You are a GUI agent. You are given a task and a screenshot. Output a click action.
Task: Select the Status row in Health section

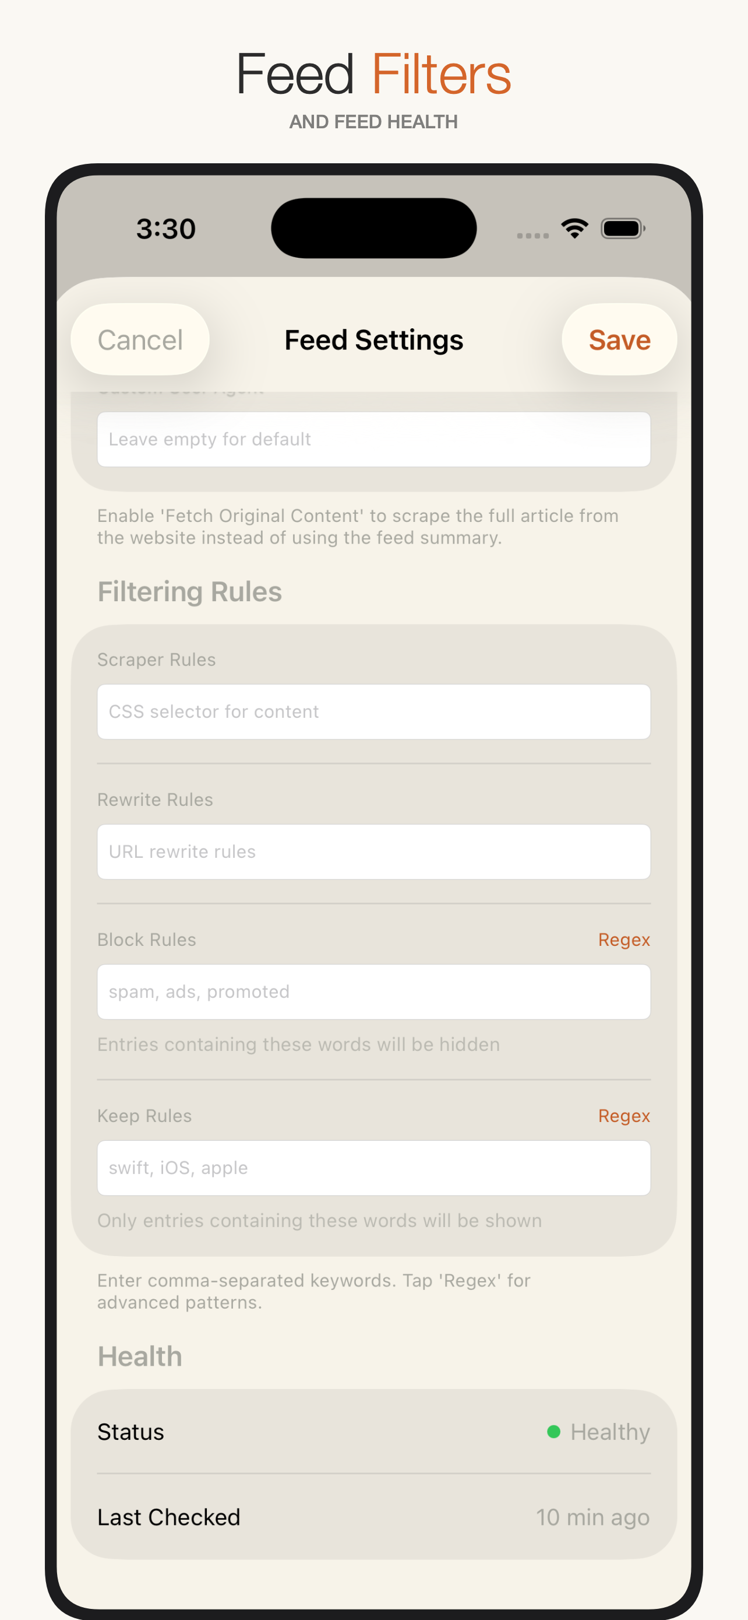[373, 1432]
